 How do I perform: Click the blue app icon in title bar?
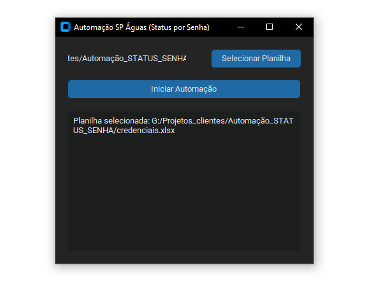click(x=66, y=27)
